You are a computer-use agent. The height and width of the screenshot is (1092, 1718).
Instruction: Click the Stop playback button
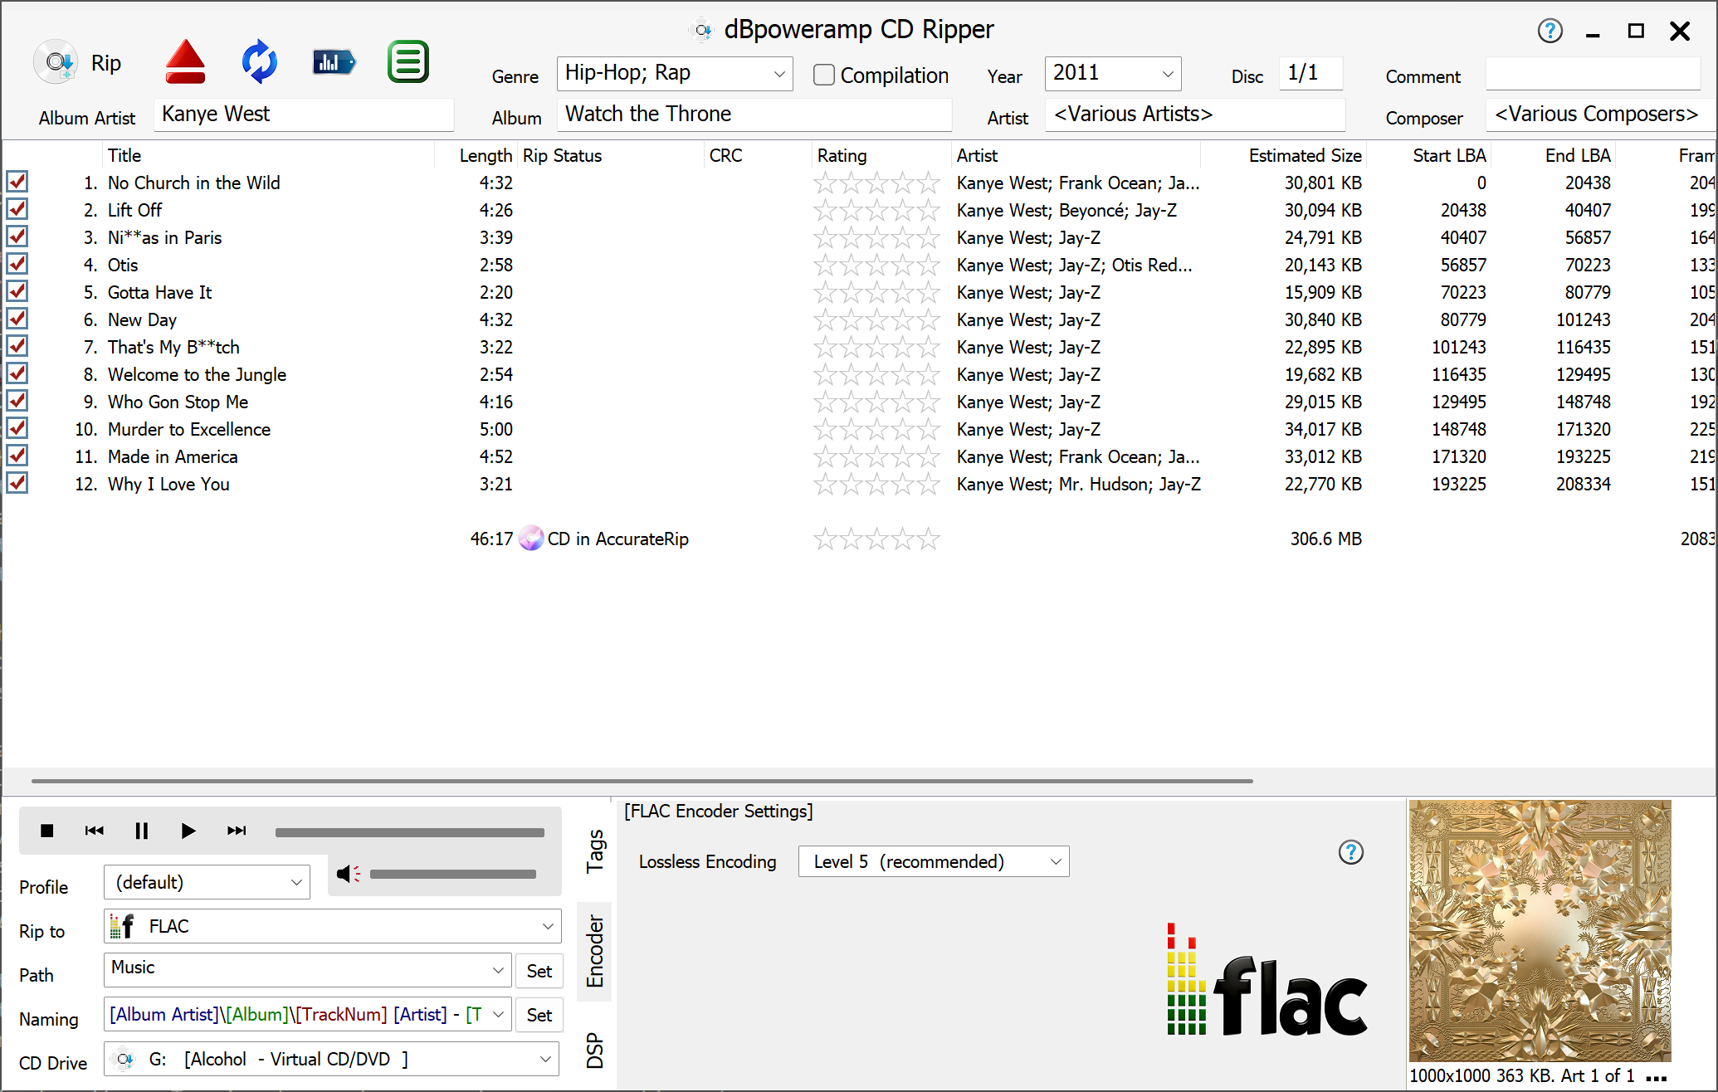(47, 831)
